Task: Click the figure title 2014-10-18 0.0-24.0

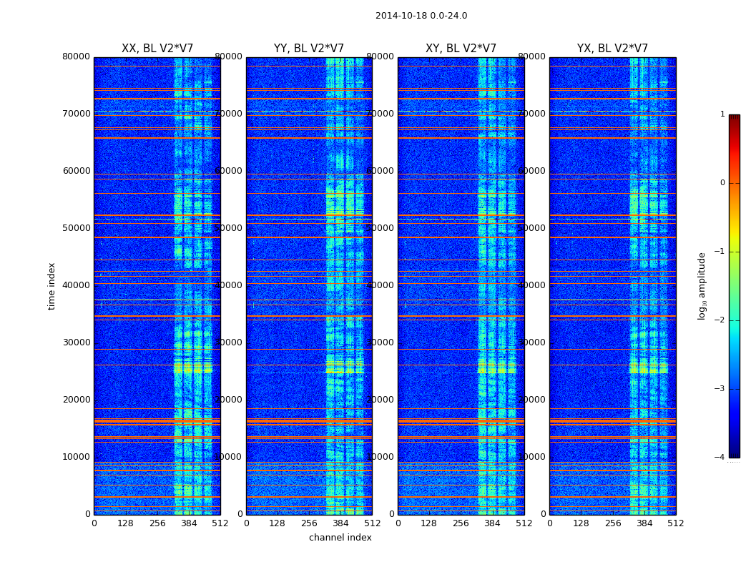Action: click(421, 16)
